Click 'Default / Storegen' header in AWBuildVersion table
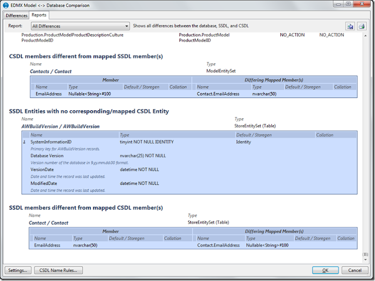Viewport: 375px width, 281px height. click(x=254, y=135)
